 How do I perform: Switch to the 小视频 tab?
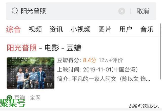80,29
